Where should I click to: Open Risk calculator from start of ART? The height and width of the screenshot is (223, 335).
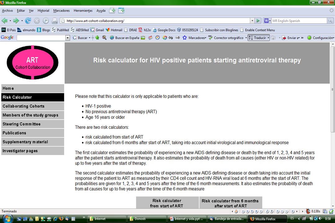pos(167,203)
